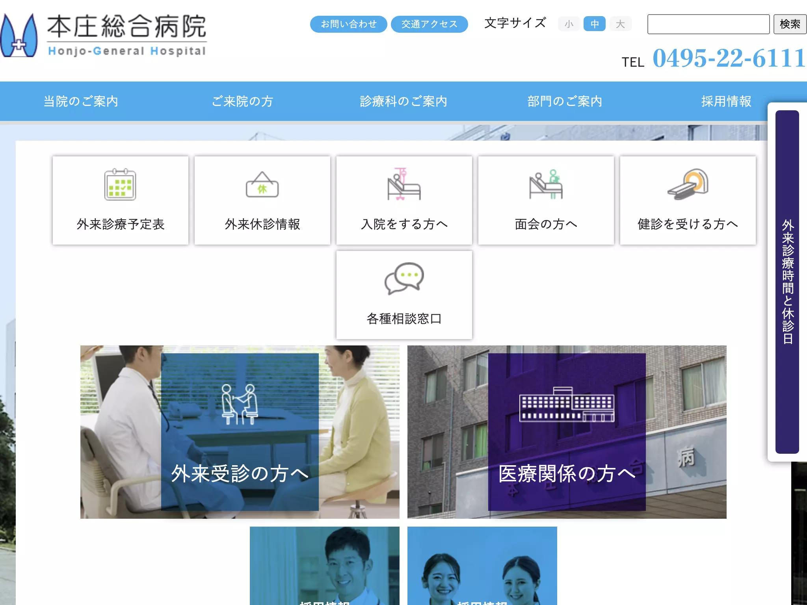Click the 外来休診情報 closed-sign icon
The height and width of the screenshot is (605, 807).
tap(262, 184)
